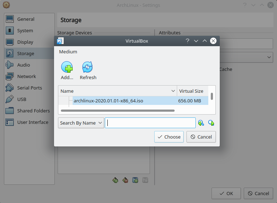The width and height of the screenshot is (277, 203).
Task: Open Display settings category
Action: (x=29, y=42)
